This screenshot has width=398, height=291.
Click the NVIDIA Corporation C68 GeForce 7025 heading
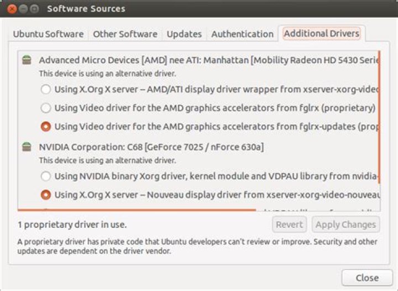151,147
